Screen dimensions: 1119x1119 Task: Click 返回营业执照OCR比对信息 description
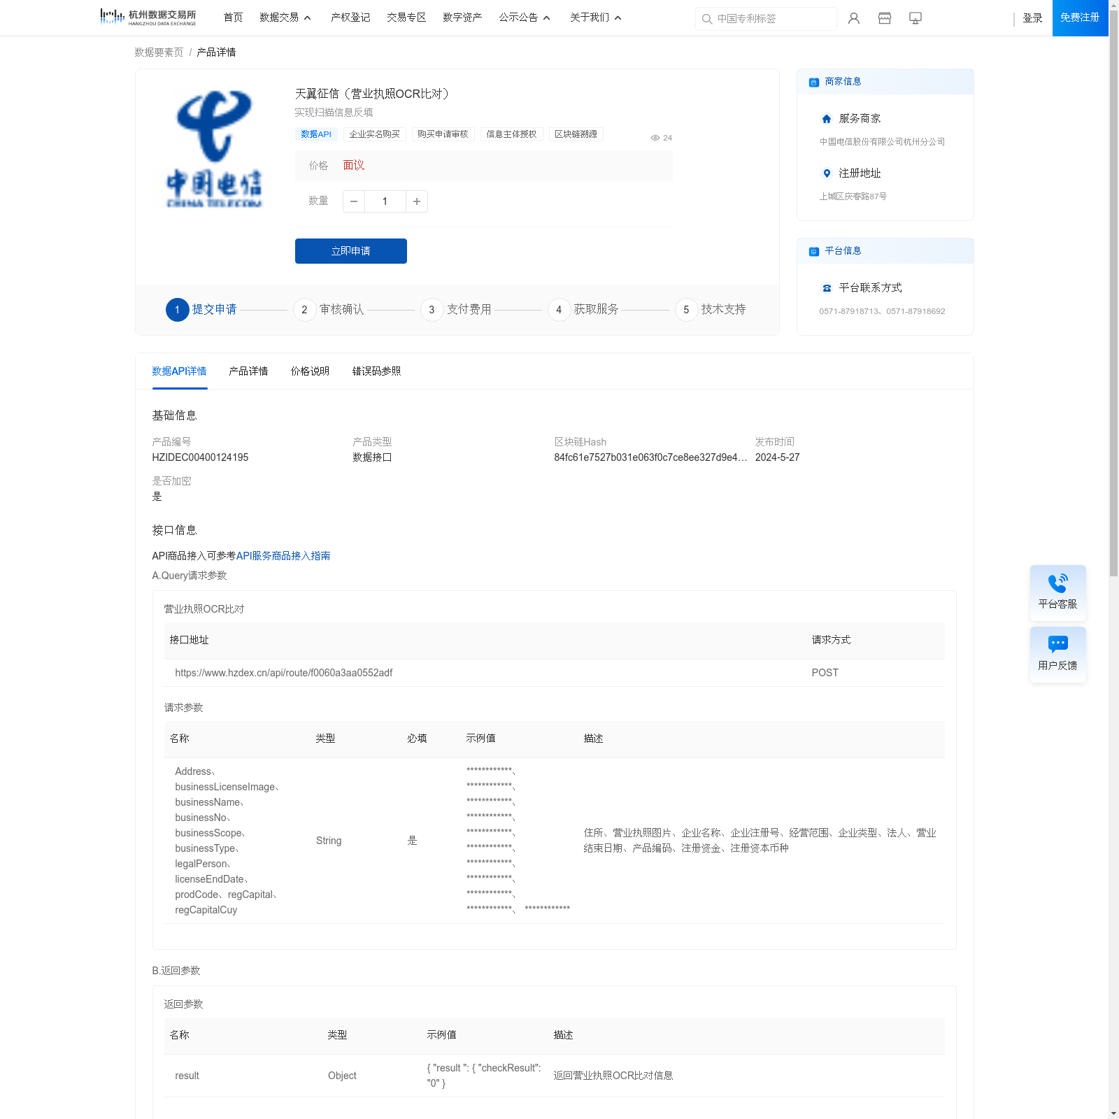point(613,1076)
